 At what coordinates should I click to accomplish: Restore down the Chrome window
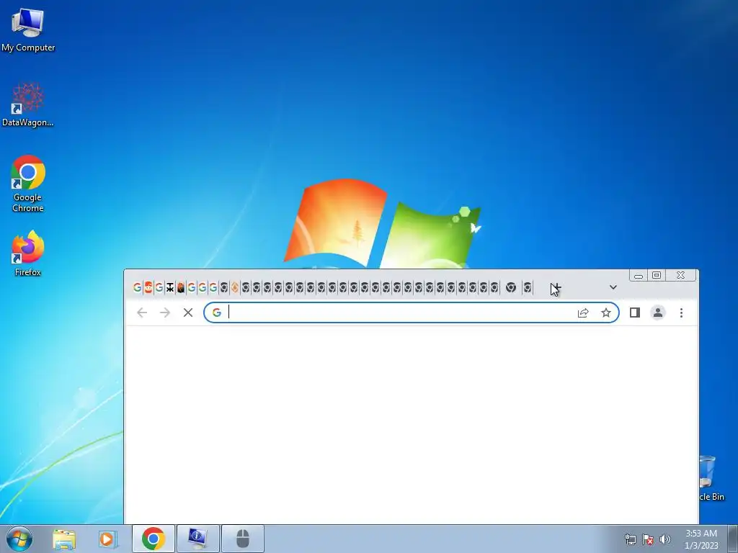[x=657, y=276]
